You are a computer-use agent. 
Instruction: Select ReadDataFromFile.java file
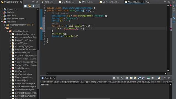coord(26,87)
